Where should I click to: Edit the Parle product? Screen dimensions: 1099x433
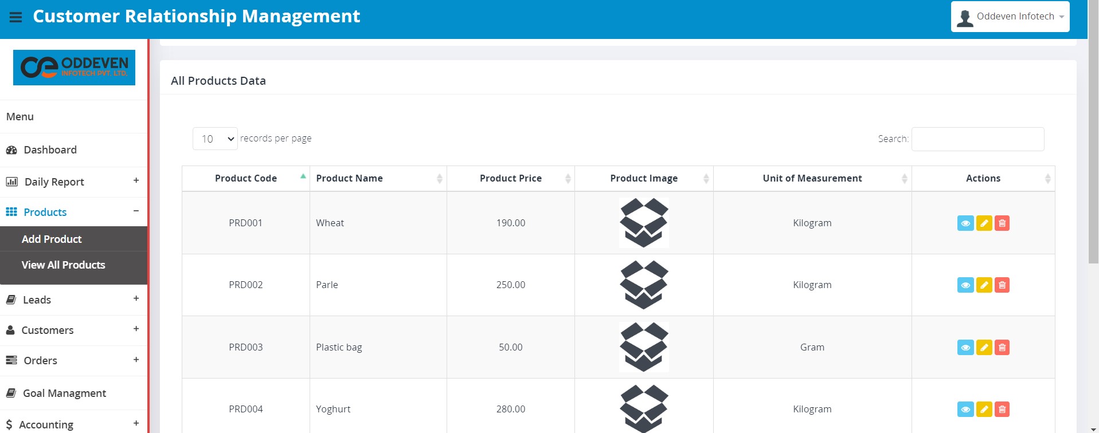(x=984, y=285)
